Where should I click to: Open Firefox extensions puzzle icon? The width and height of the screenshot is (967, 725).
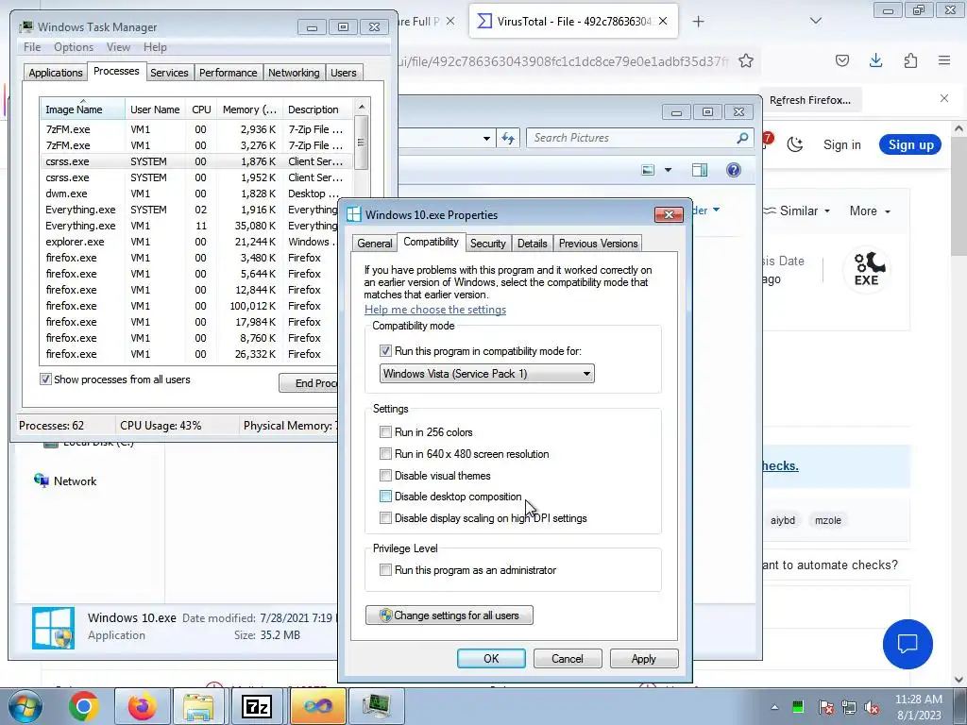pyautogui.click(x=910, y=60)
